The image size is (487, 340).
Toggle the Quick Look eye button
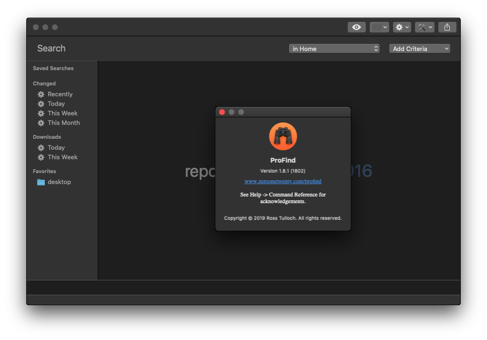[357, 27]
